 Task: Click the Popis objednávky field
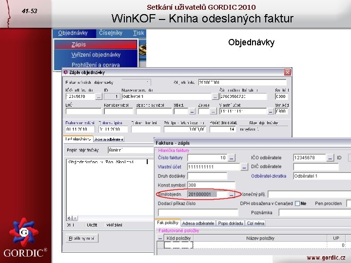[131, 150]
